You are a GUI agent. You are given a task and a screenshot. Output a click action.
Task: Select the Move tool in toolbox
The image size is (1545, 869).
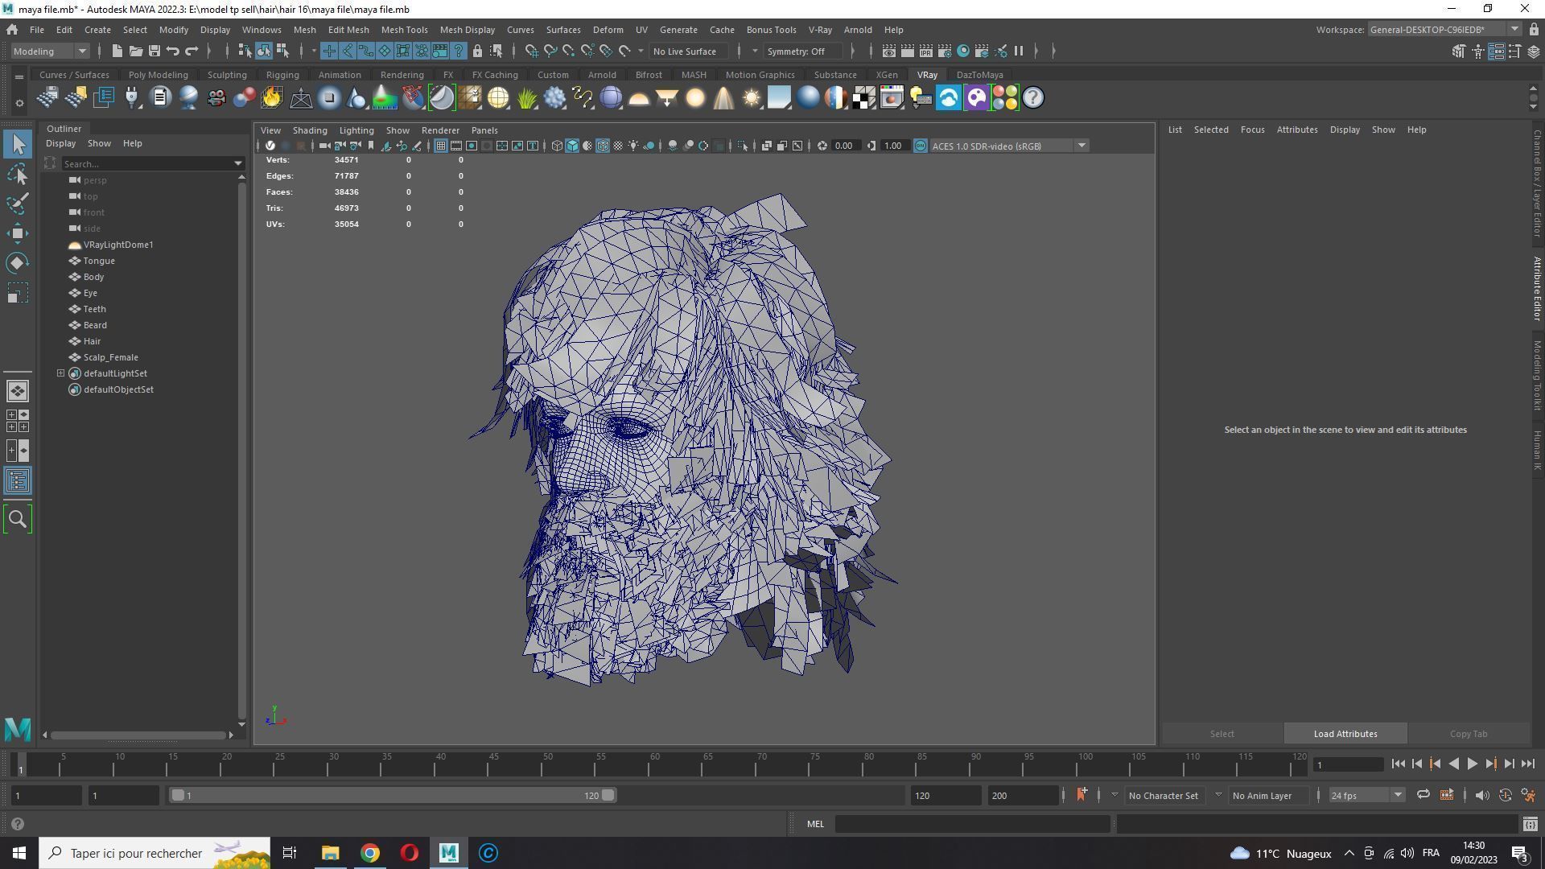(18, 233)
